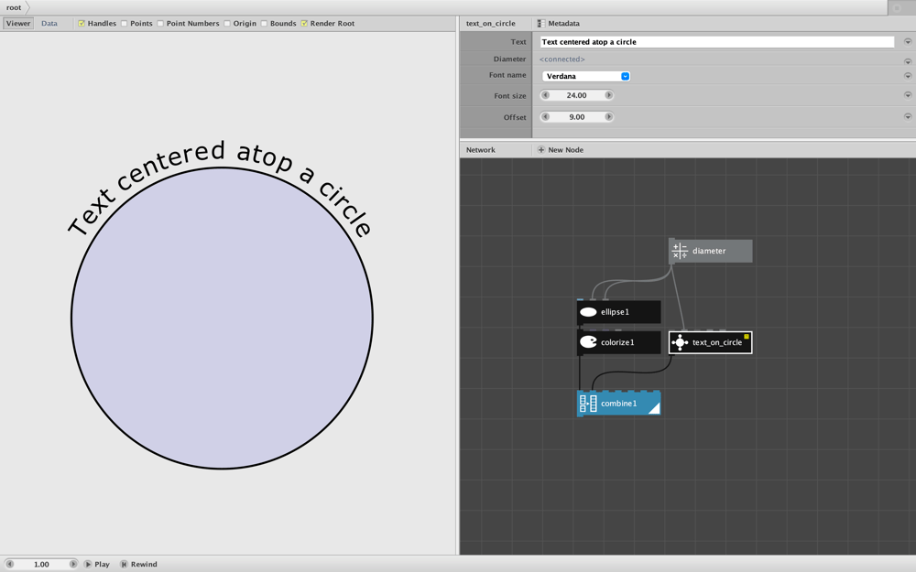Open the Font name dropdown

click(x=586, y=77)
